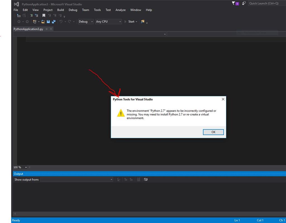The image size is (286, 223).
Task: Click the Clear All output icon
Action: (139, 179)
